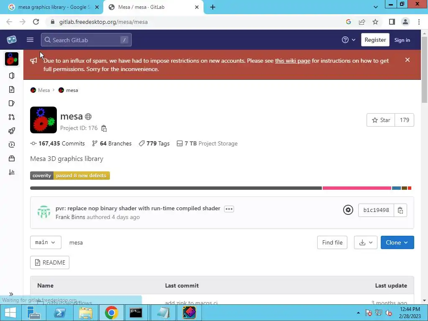
Task: Open the mesa project avatar in sidebar
Action: pos(12,59)
